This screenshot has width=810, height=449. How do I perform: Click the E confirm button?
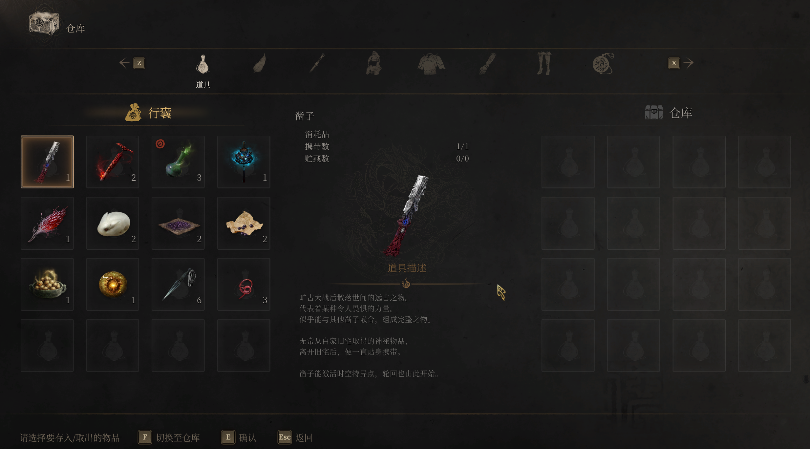(x=239, y=437)
